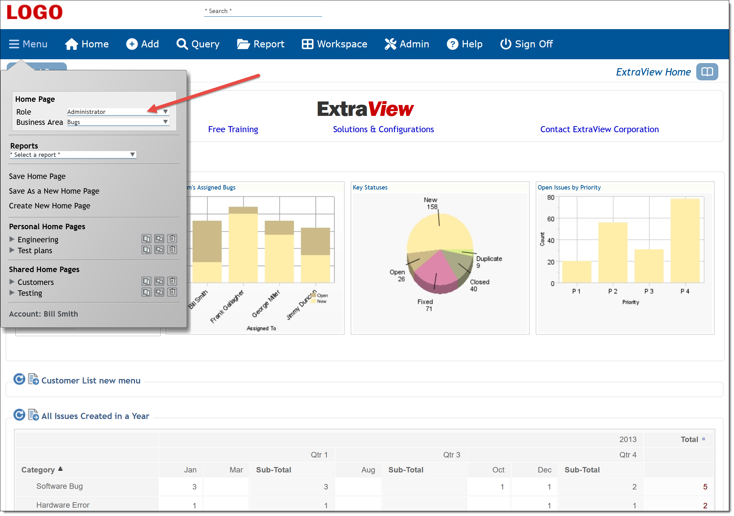Click the Account: Bill Smith text

pyautogui.click(x=44, y=314)
